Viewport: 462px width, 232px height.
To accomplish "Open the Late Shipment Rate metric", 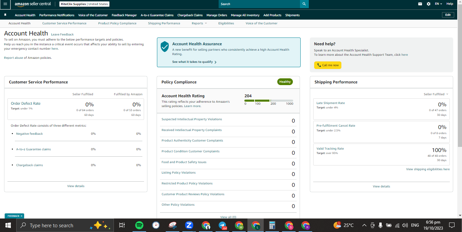I will click(x=330, y=103).
